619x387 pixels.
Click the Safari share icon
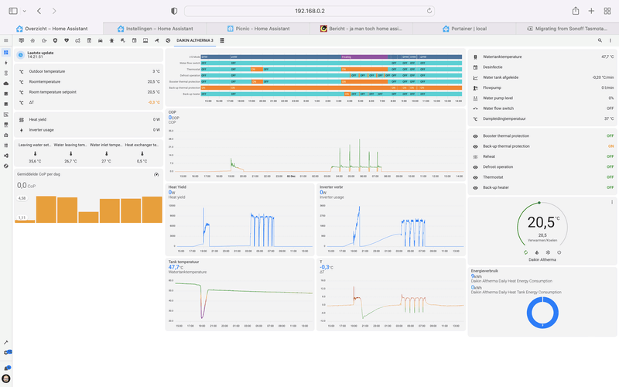[x=576, y=11]
